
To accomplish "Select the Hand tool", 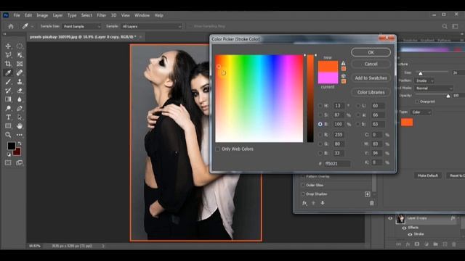I will pyautogui.click(x=20, y=126).
